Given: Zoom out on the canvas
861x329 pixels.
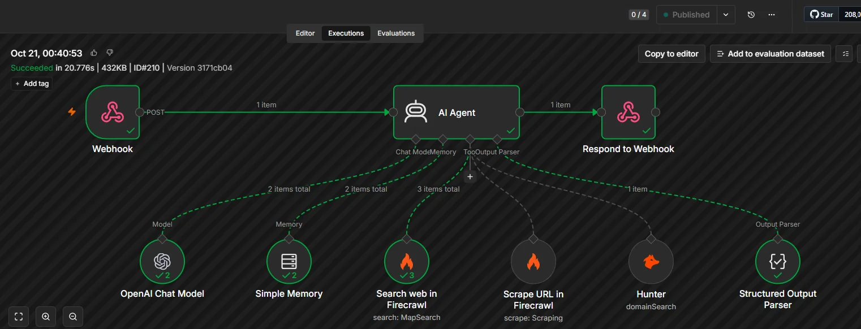Looking at the screenshot, I should click(x=73, y=317).
